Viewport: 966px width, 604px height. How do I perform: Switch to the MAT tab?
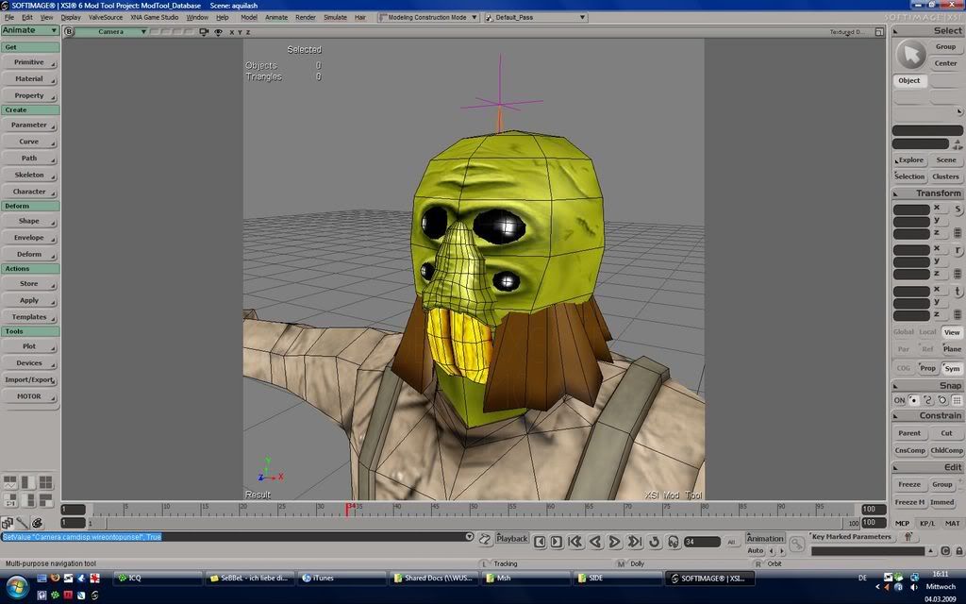[952, 523]
